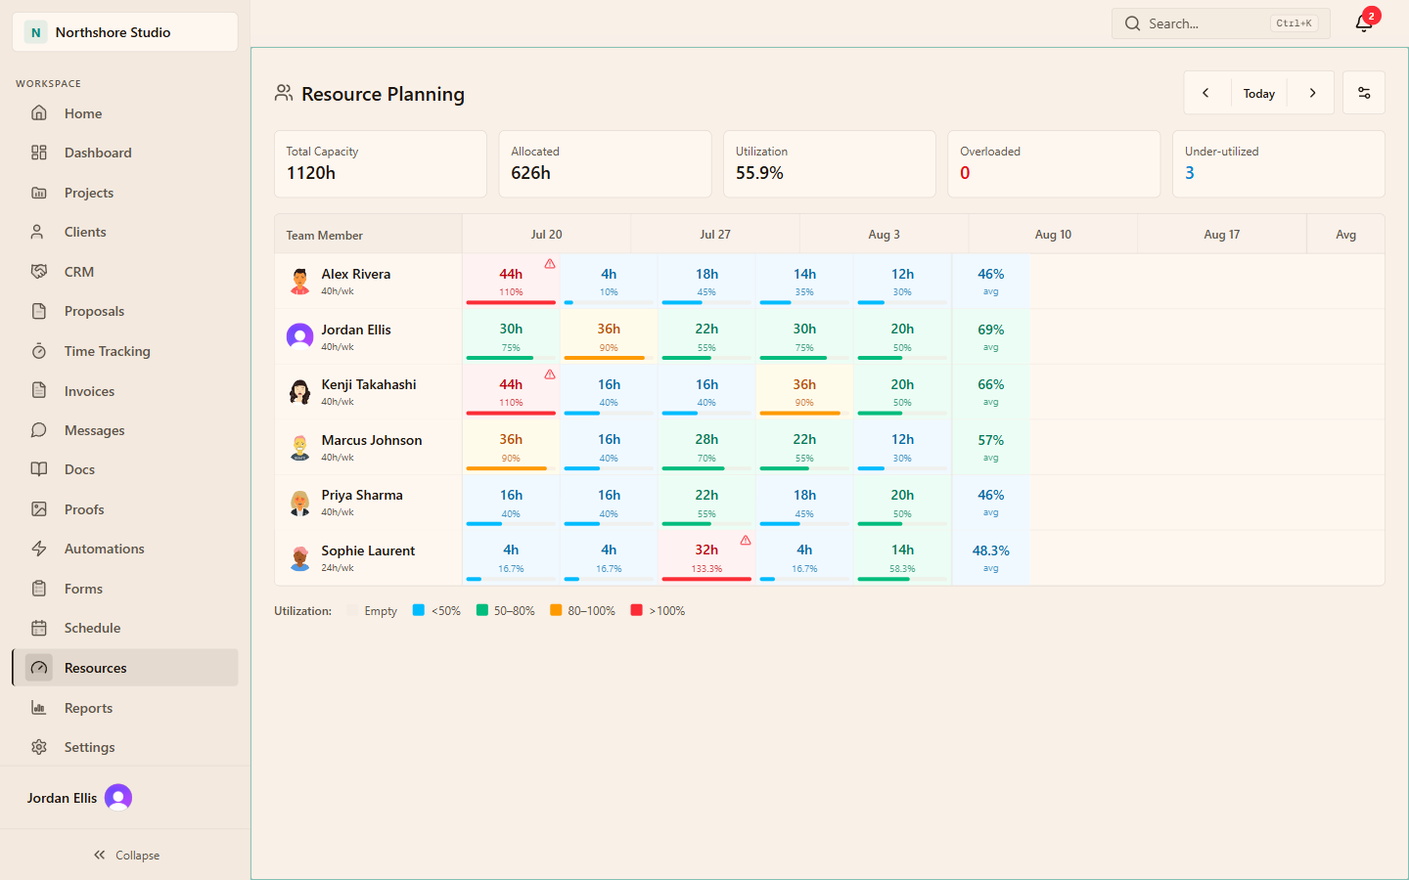This screenshot has height=880, width=1409.
Task: Click the Under-utilized stat card
Action: (1279, 164)
